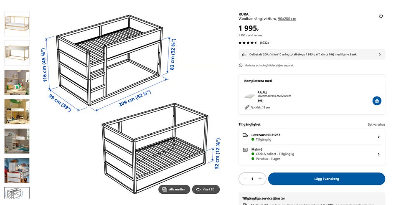
Task: Decrease quantity with the minus button
Action: click(x=245, y=179)
